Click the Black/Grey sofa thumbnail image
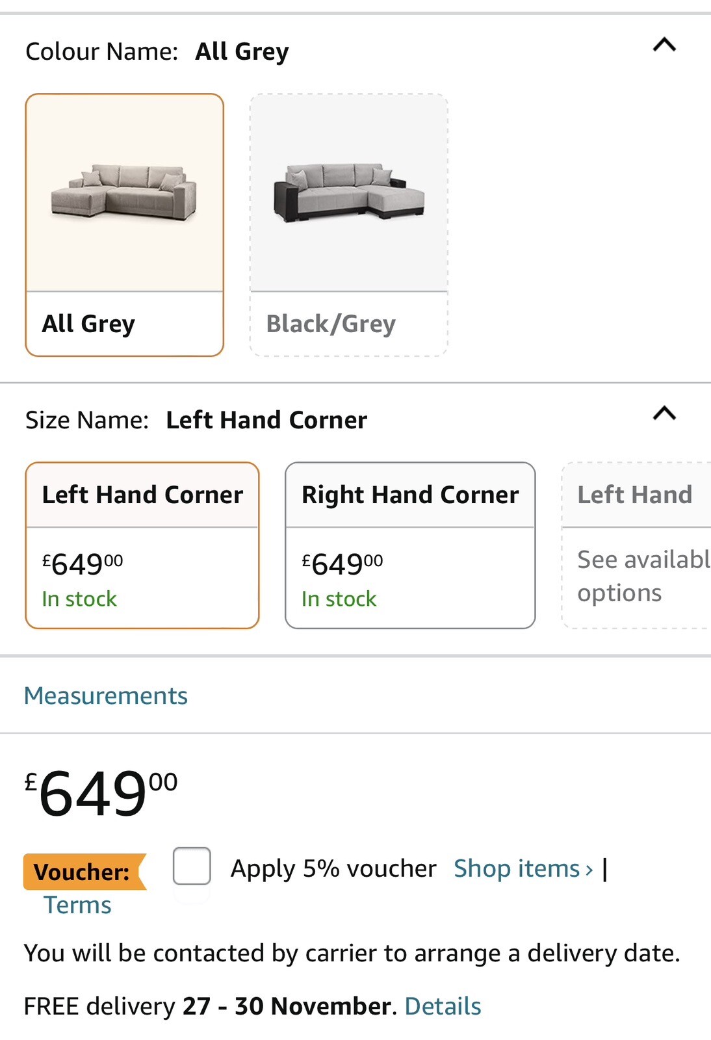Screen dimensions: 711x1040 349,195
